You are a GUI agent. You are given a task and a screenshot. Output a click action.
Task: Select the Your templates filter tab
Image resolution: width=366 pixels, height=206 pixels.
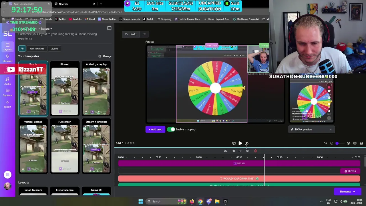37,49
